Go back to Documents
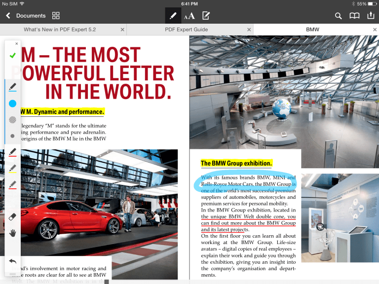Viewport: 379px width, 284px height. pyautogui.click(x=26, y=16)
